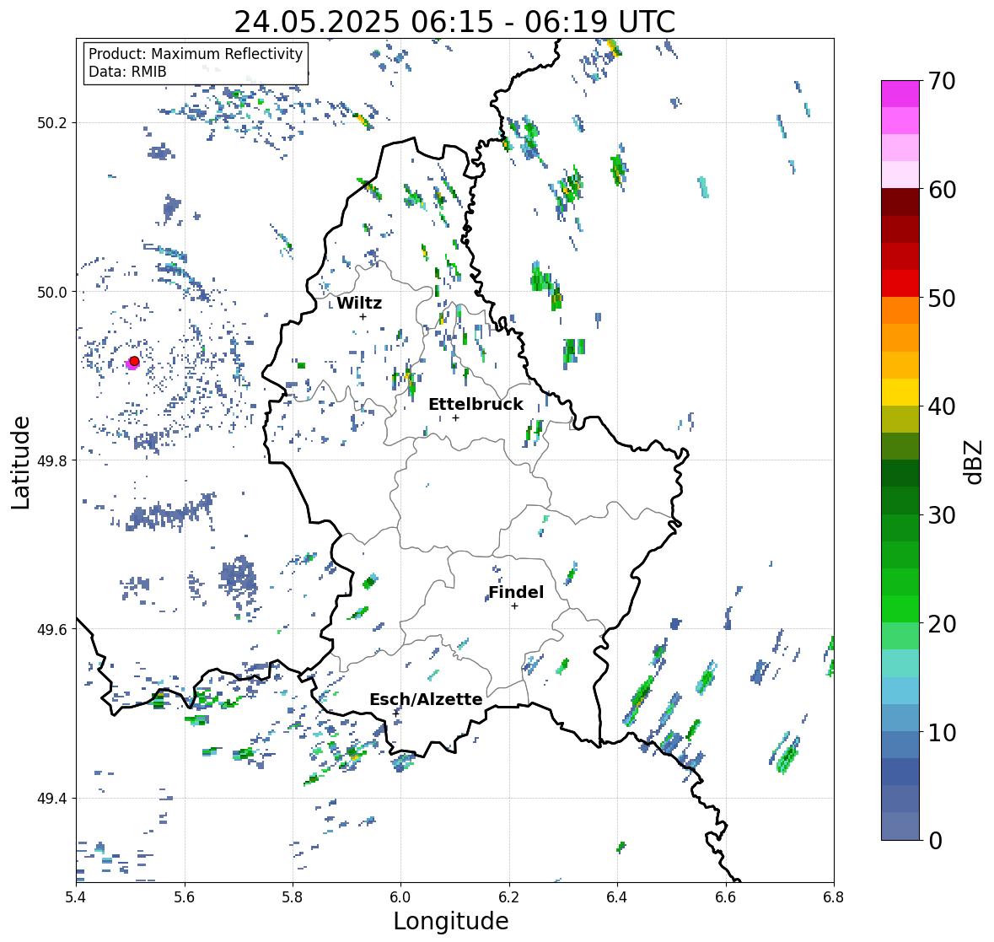Pick the orange colorbar segment below 50

pos(900,310)
